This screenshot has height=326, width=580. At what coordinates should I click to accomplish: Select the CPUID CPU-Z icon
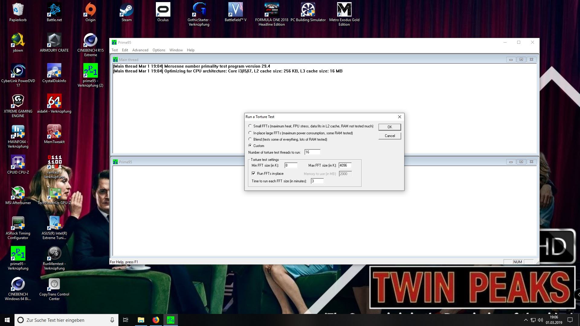[x=18, y=165]
